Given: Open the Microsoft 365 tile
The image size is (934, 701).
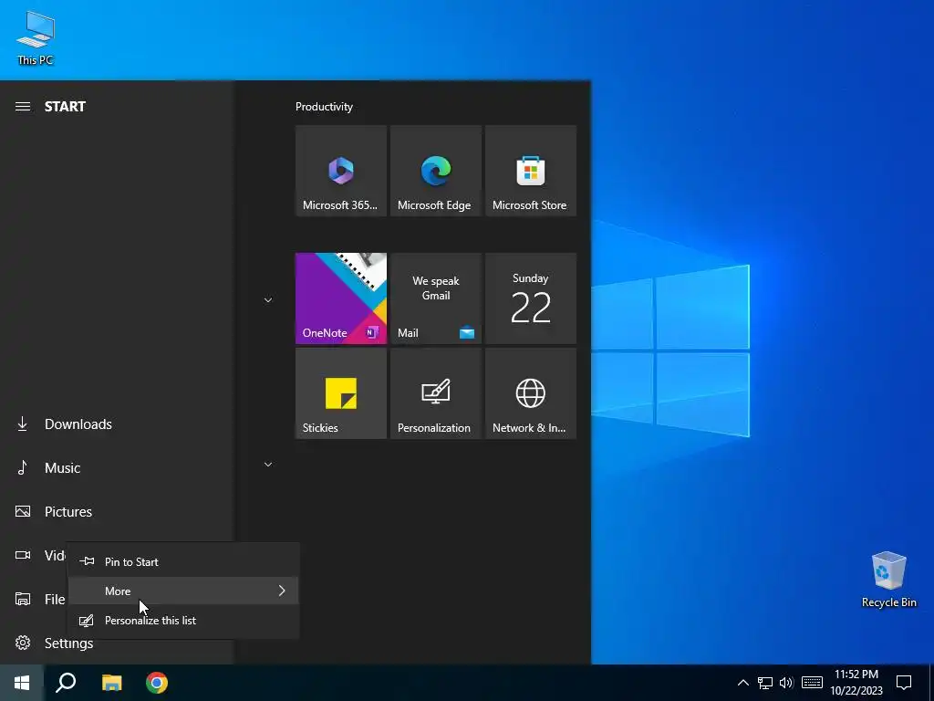Looking at the screenshot, I should point(341,171).
